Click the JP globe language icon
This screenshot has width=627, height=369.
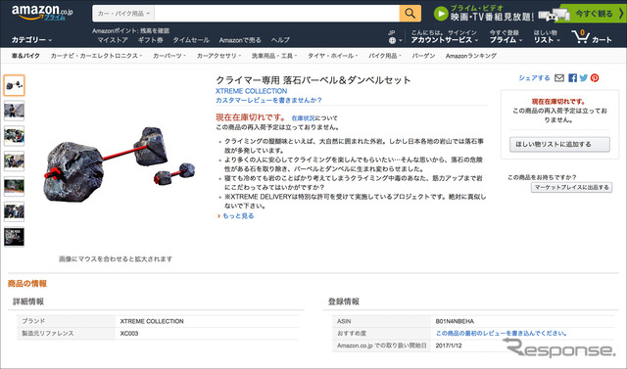pyautogui.click(x=392, y=40)
